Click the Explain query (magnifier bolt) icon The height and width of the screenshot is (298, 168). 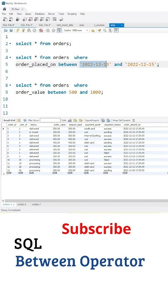[x=29, y=30]
